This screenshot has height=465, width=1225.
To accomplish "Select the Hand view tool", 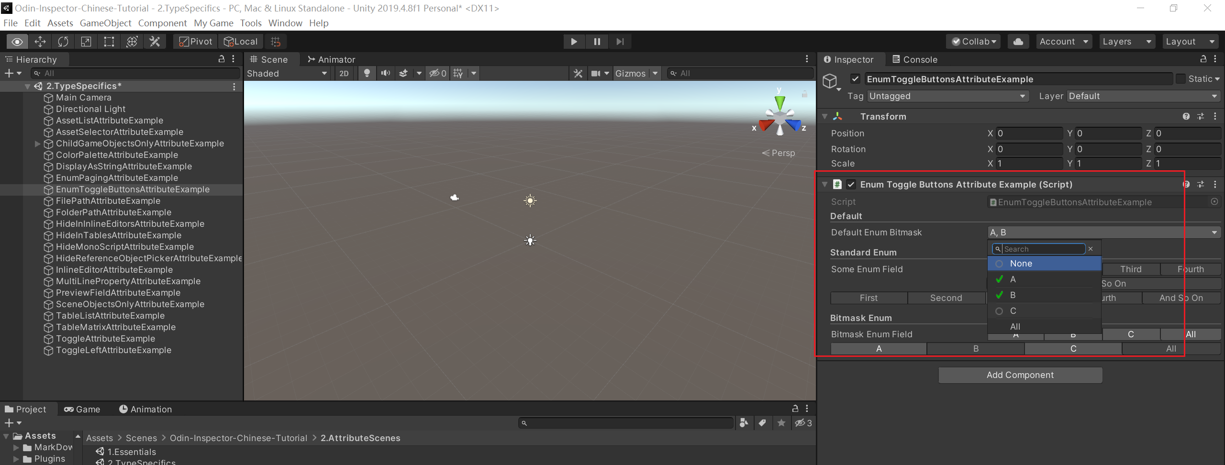I will (17, 42).
